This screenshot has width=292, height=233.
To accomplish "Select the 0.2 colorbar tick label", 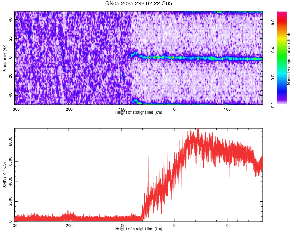I will pos(273,77).
